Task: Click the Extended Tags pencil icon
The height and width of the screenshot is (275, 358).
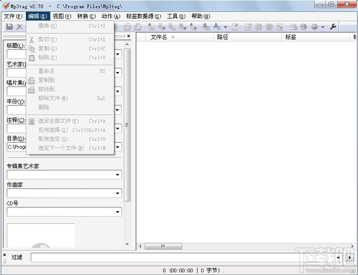Action: pyautogui.click(x=235, y=27)
